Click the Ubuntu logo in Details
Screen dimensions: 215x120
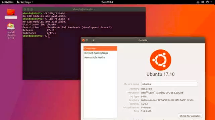[x=161, y=60]
